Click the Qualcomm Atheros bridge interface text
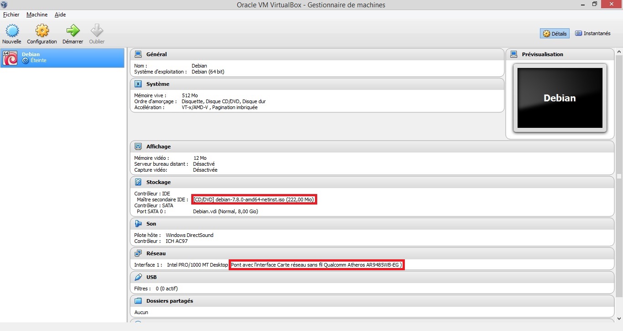 (317, 265)
